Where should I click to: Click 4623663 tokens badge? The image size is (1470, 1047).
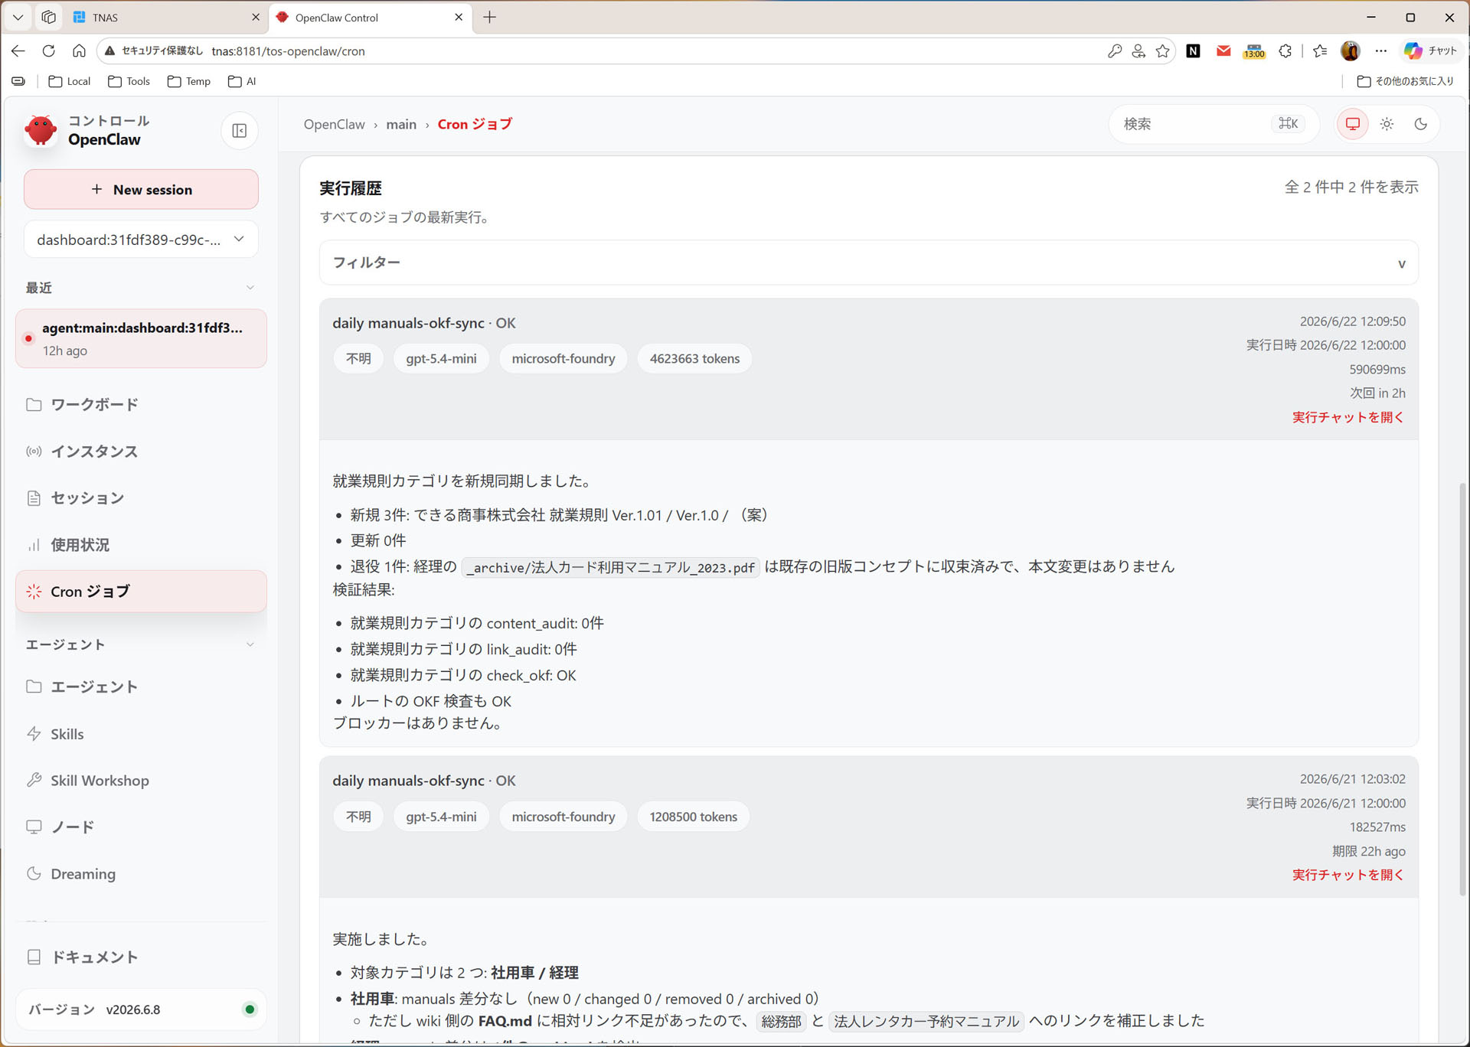click(x=694, y=359)
